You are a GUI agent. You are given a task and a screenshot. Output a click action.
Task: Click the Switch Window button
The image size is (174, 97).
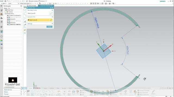click(33, 1)
